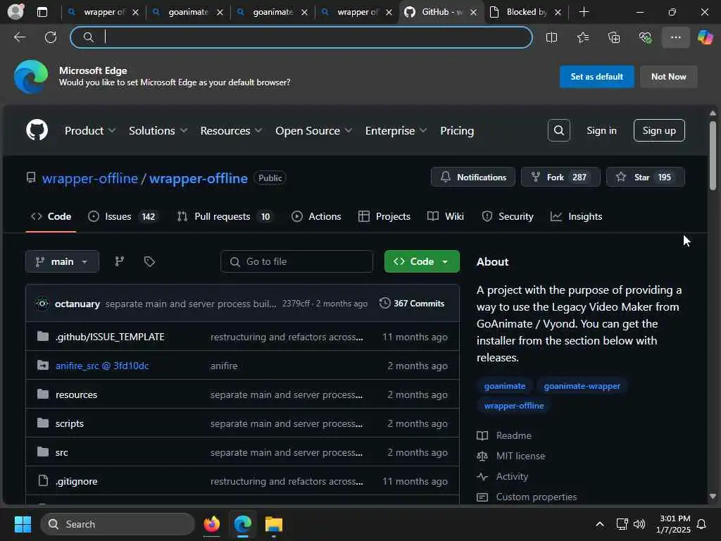Refresh the page with the reload icon
Image resolution: width=721 pixels, height=541 pixels.
(51, 37)
